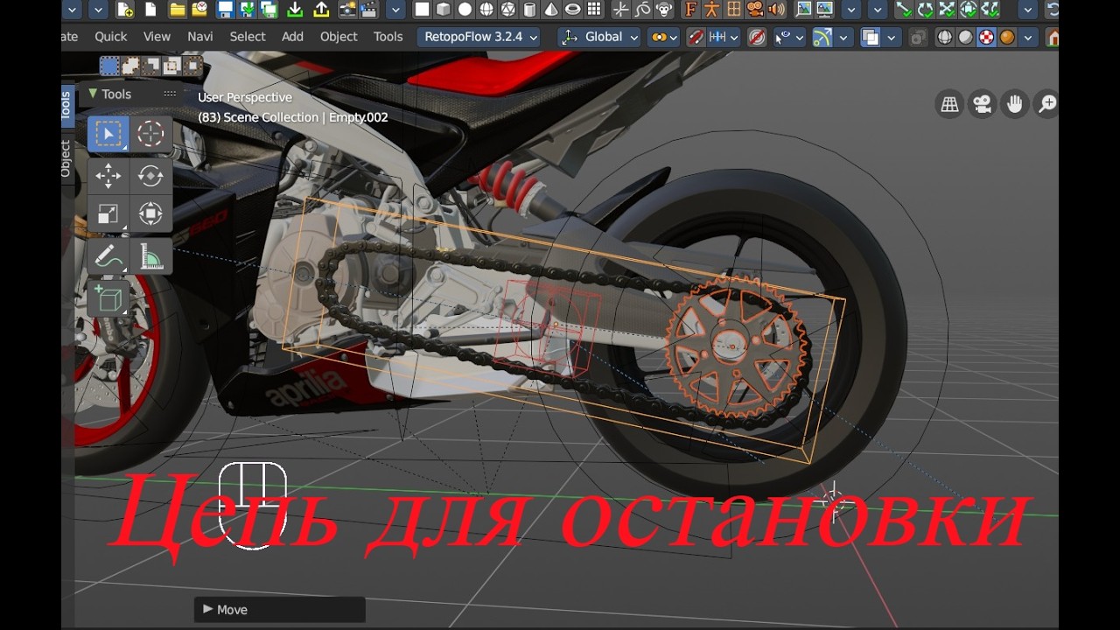The image size is (1120, 630).
Task: Activate the Rotate tool
Action: pyautogui.click(x=150, y=175)
